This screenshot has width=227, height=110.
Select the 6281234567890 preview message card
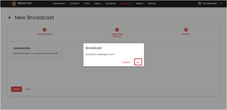click(x=36, y=51)
